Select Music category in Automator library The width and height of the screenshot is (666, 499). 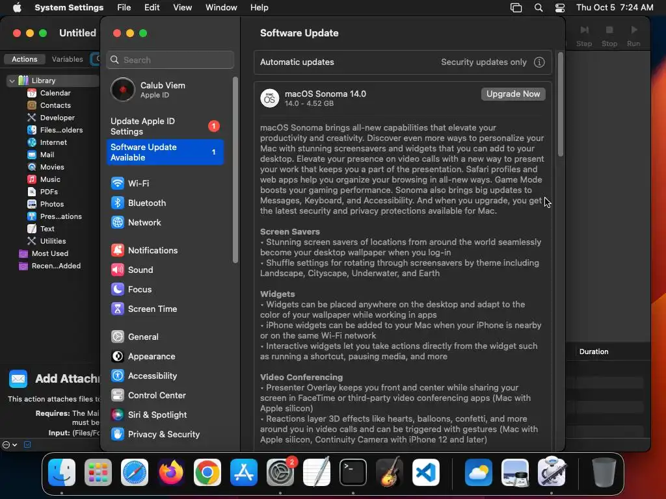point(44,179)
